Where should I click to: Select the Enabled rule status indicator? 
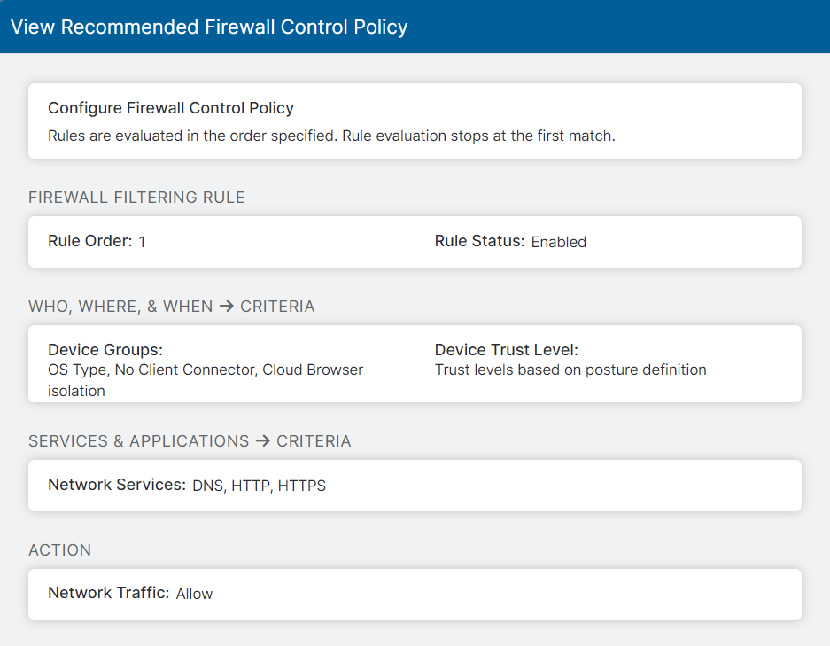559,241
